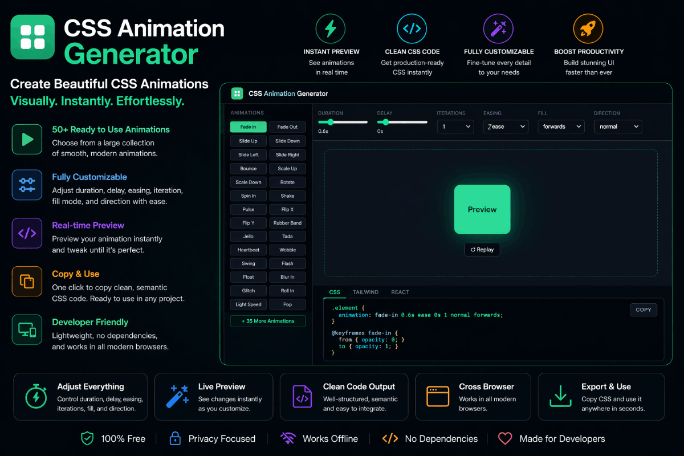
Task: Click the padlock icon next to Privacy Focused
Action: tap(175, 438)
